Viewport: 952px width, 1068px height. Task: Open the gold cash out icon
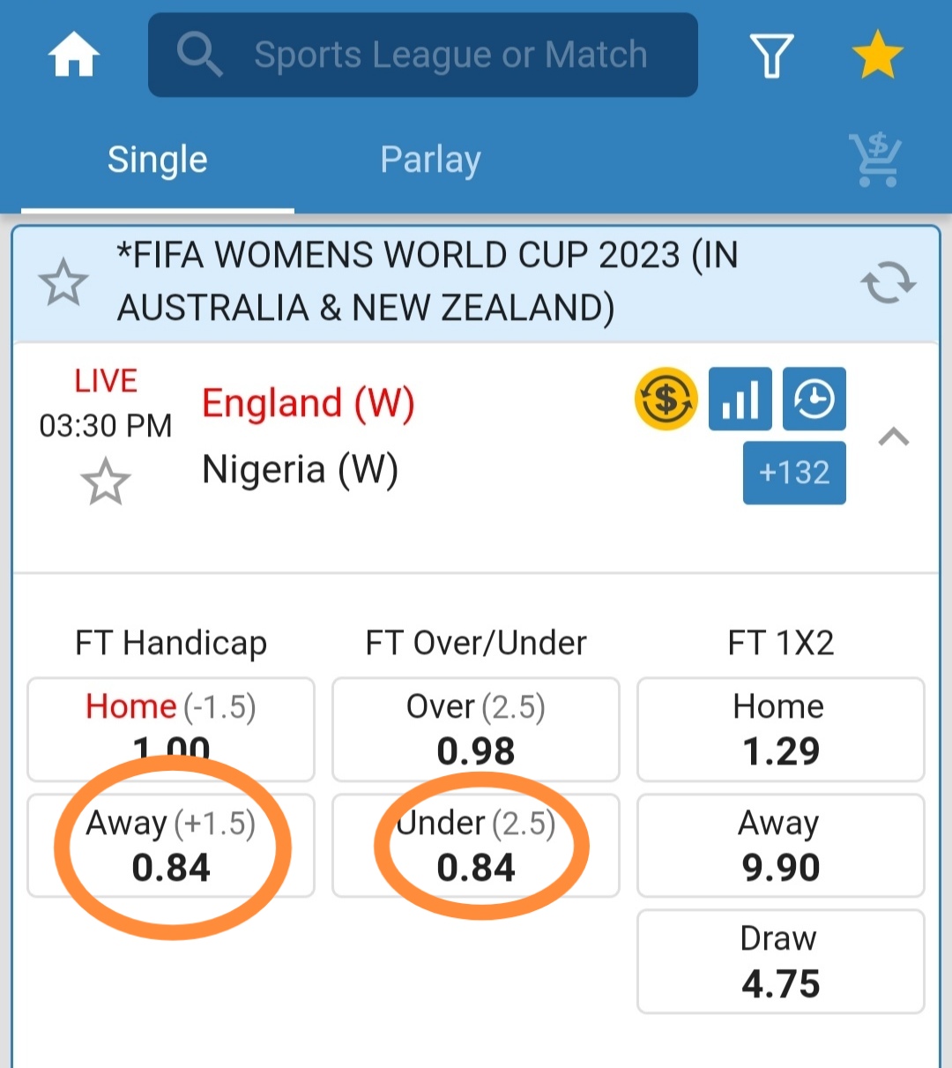pyautogui.click(x=666, y=399)
